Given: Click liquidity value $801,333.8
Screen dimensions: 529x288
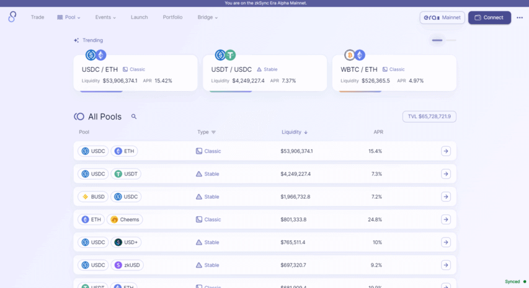Looking at the screenshot, I should point(293,220).
